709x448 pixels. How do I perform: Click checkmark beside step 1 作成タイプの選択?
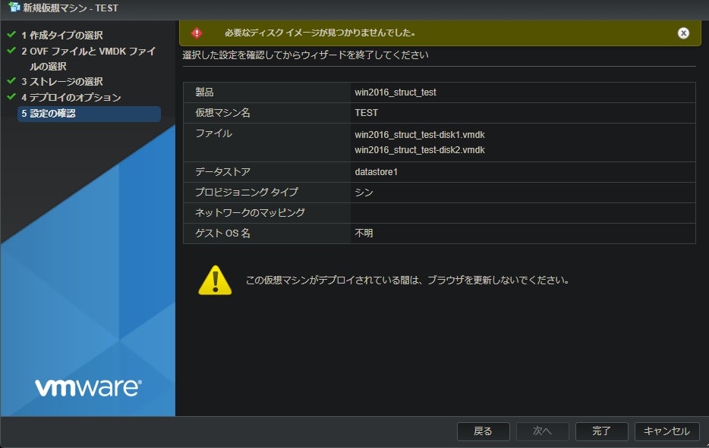click(11, 34)
